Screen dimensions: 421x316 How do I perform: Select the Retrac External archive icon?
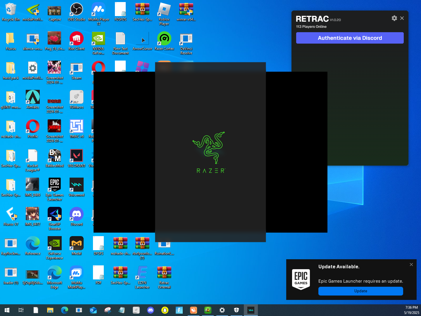(164, 277)
